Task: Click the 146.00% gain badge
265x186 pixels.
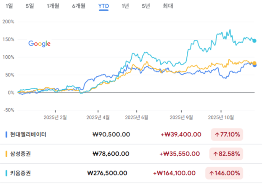Action: click(x=225, y=173)
